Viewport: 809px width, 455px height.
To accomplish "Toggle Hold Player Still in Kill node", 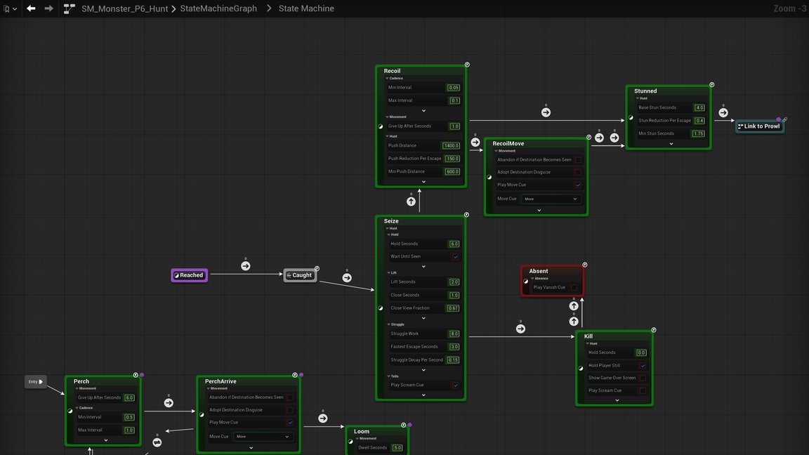I will 643,366.
